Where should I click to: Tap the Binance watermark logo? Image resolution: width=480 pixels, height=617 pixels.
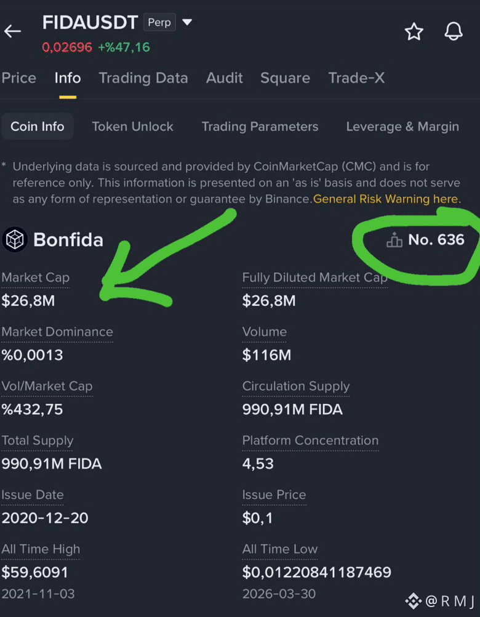coord(414,601)
